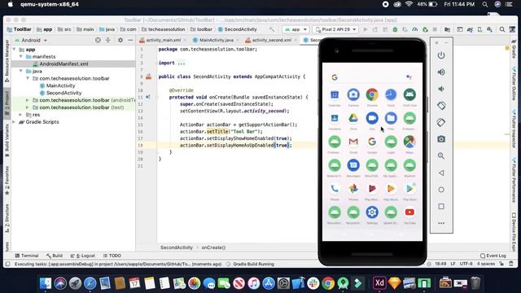Open Phone dialer app in the emulator
The height and width of the screenshot is (293, 521).
coord(335,189)
